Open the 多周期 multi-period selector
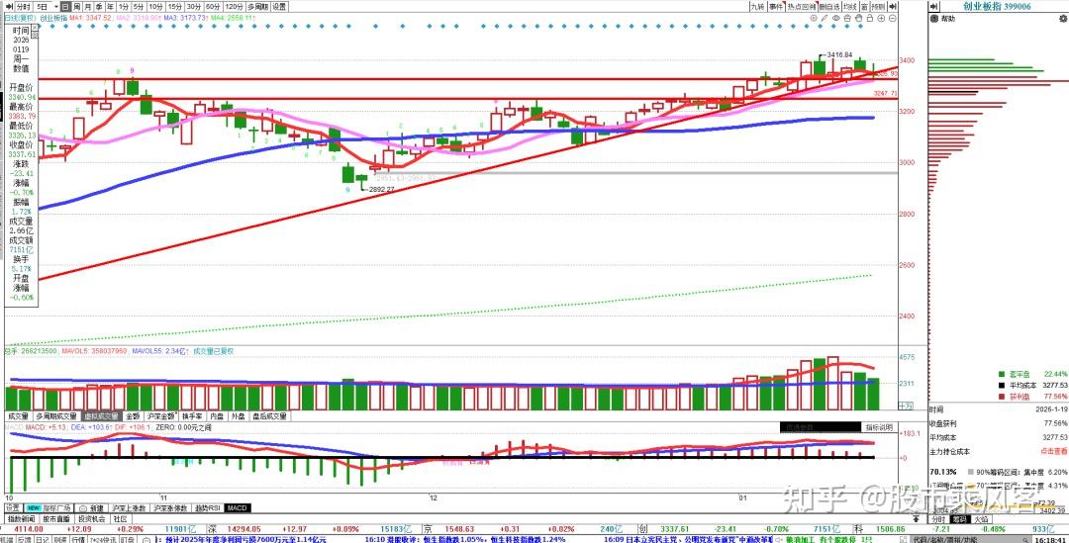1069x543 pixels. pyautogui.click(x=251, y=6)
